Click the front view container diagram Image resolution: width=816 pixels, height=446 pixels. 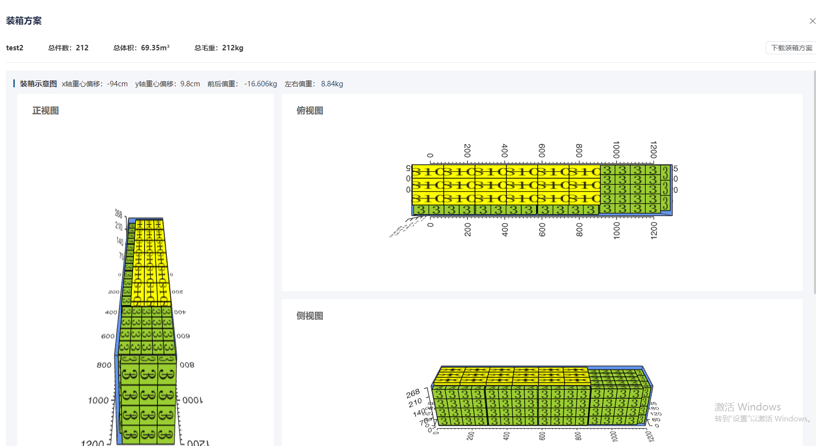pyautogui.click(x=146, y=328)
